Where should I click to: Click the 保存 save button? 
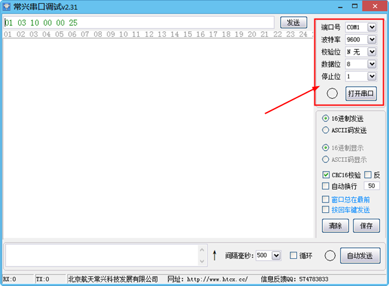tap(366, 226)
